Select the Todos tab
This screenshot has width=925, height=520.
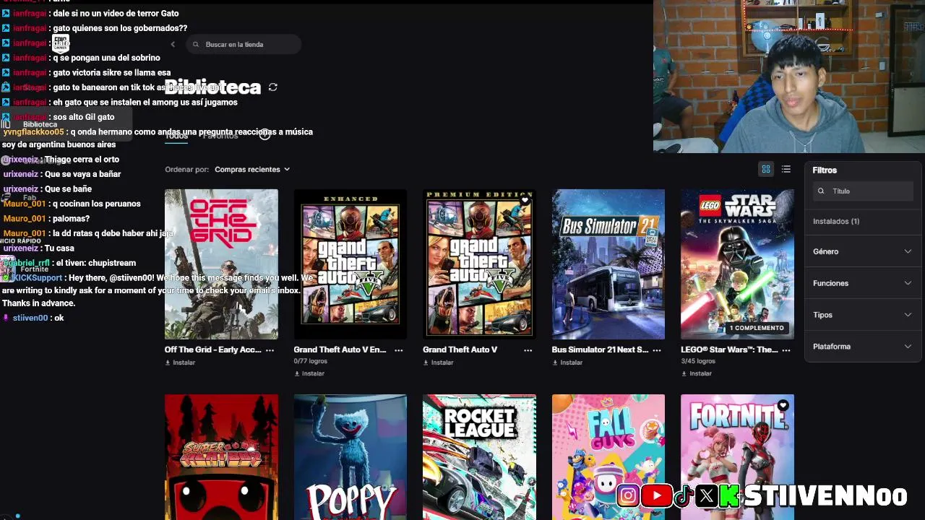coord(176,136)
